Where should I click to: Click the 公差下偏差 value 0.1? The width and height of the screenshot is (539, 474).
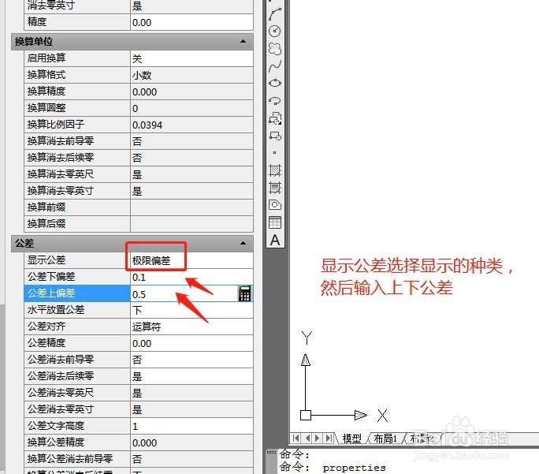(x=191, y=278)
